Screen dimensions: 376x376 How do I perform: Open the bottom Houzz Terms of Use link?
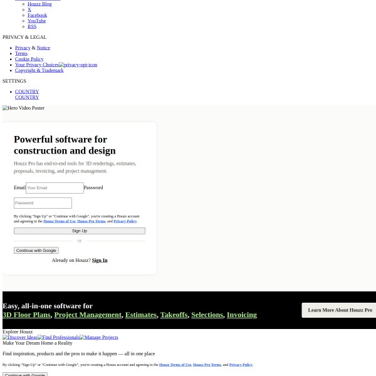pos(175,365)
